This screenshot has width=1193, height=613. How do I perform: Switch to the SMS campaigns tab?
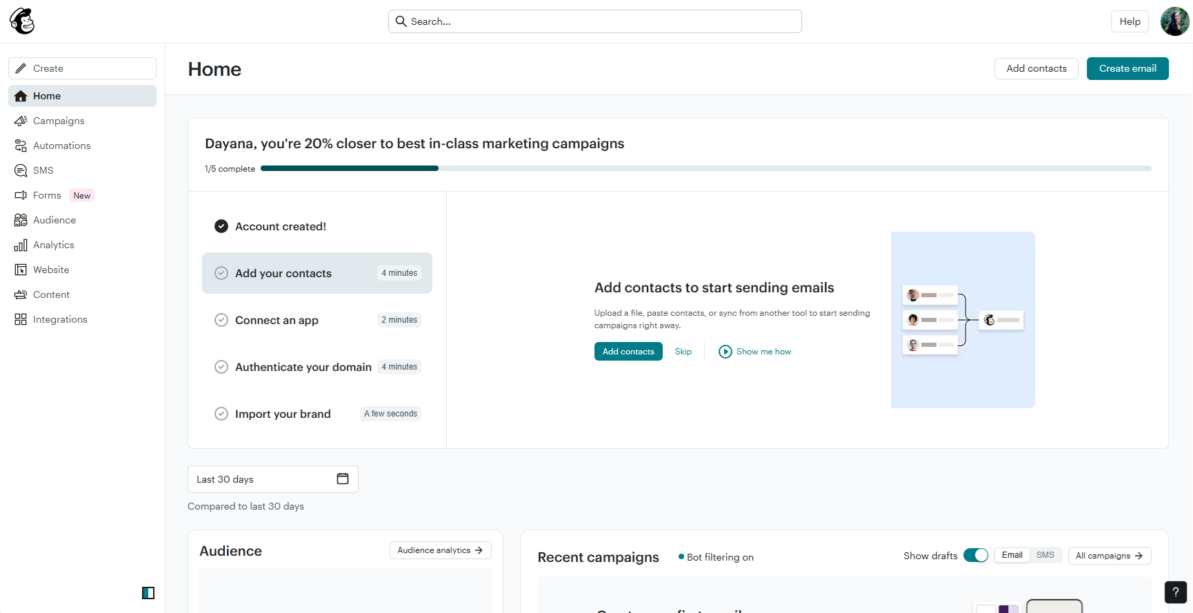pos(1045,555)
